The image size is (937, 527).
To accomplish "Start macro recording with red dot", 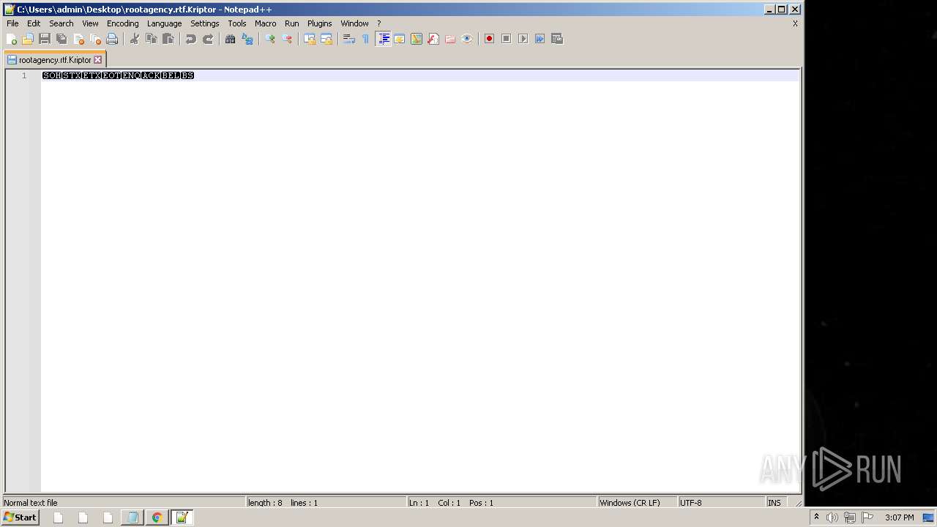I will 490,39.
